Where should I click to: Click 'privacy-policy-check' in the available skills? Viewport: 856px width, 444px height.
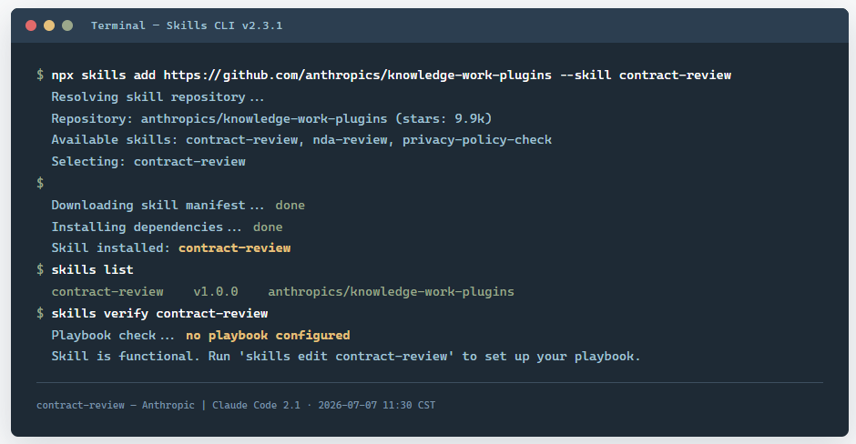click(x=477, y=140)
